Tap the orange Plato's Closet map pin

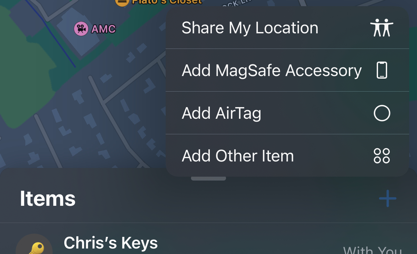[x=122, y=3]
